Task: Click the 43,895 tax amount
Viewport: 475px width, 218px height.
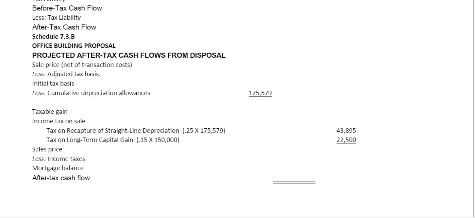Action: [x=346, y=130]
